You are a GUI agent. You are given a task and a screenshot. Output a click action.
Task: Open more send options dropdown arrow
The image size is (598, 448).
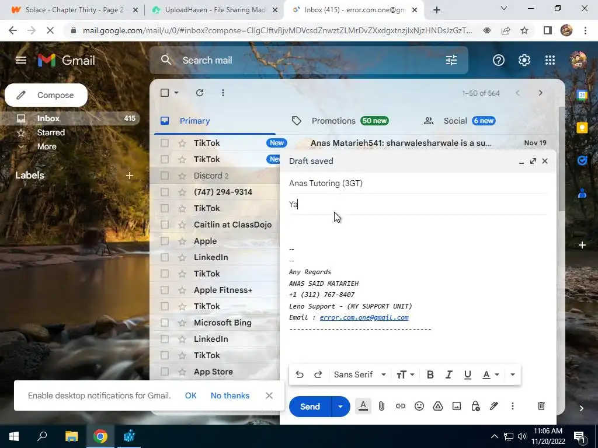(340, 407)
